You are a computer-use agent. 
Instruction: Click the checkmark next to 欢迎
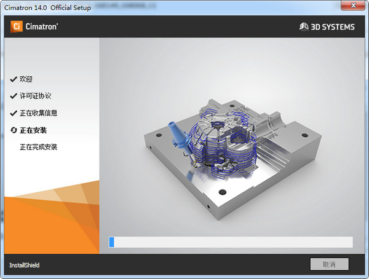click(x=14, y=79)
